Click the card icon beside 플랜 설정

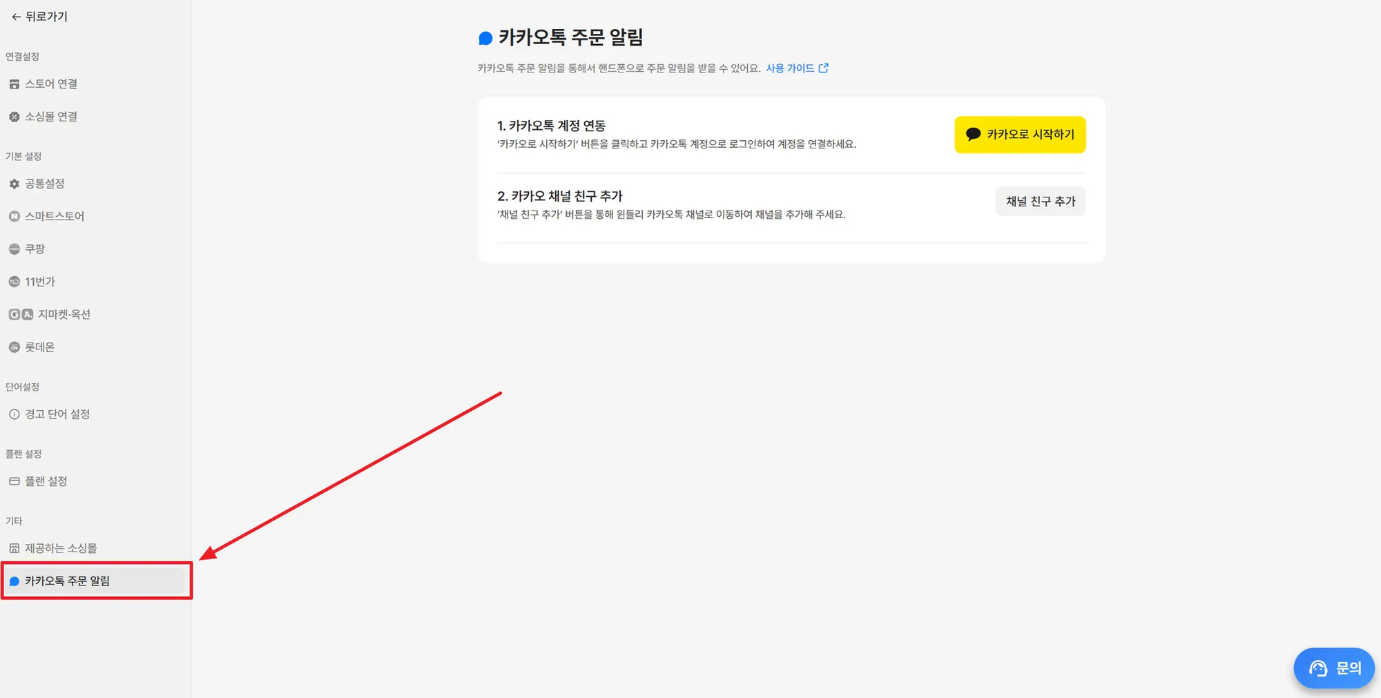click(x=15, y=481)
